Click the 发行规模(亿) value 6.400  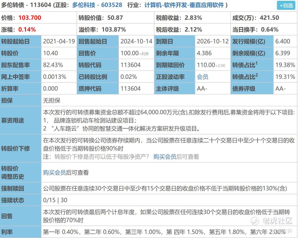coord(283,41)
